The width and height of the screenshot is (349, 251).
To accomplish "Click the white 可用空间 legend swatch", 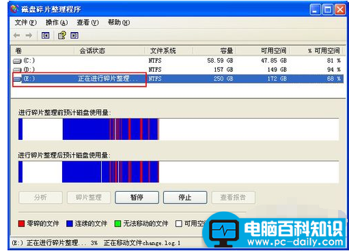I will point(179,224).
